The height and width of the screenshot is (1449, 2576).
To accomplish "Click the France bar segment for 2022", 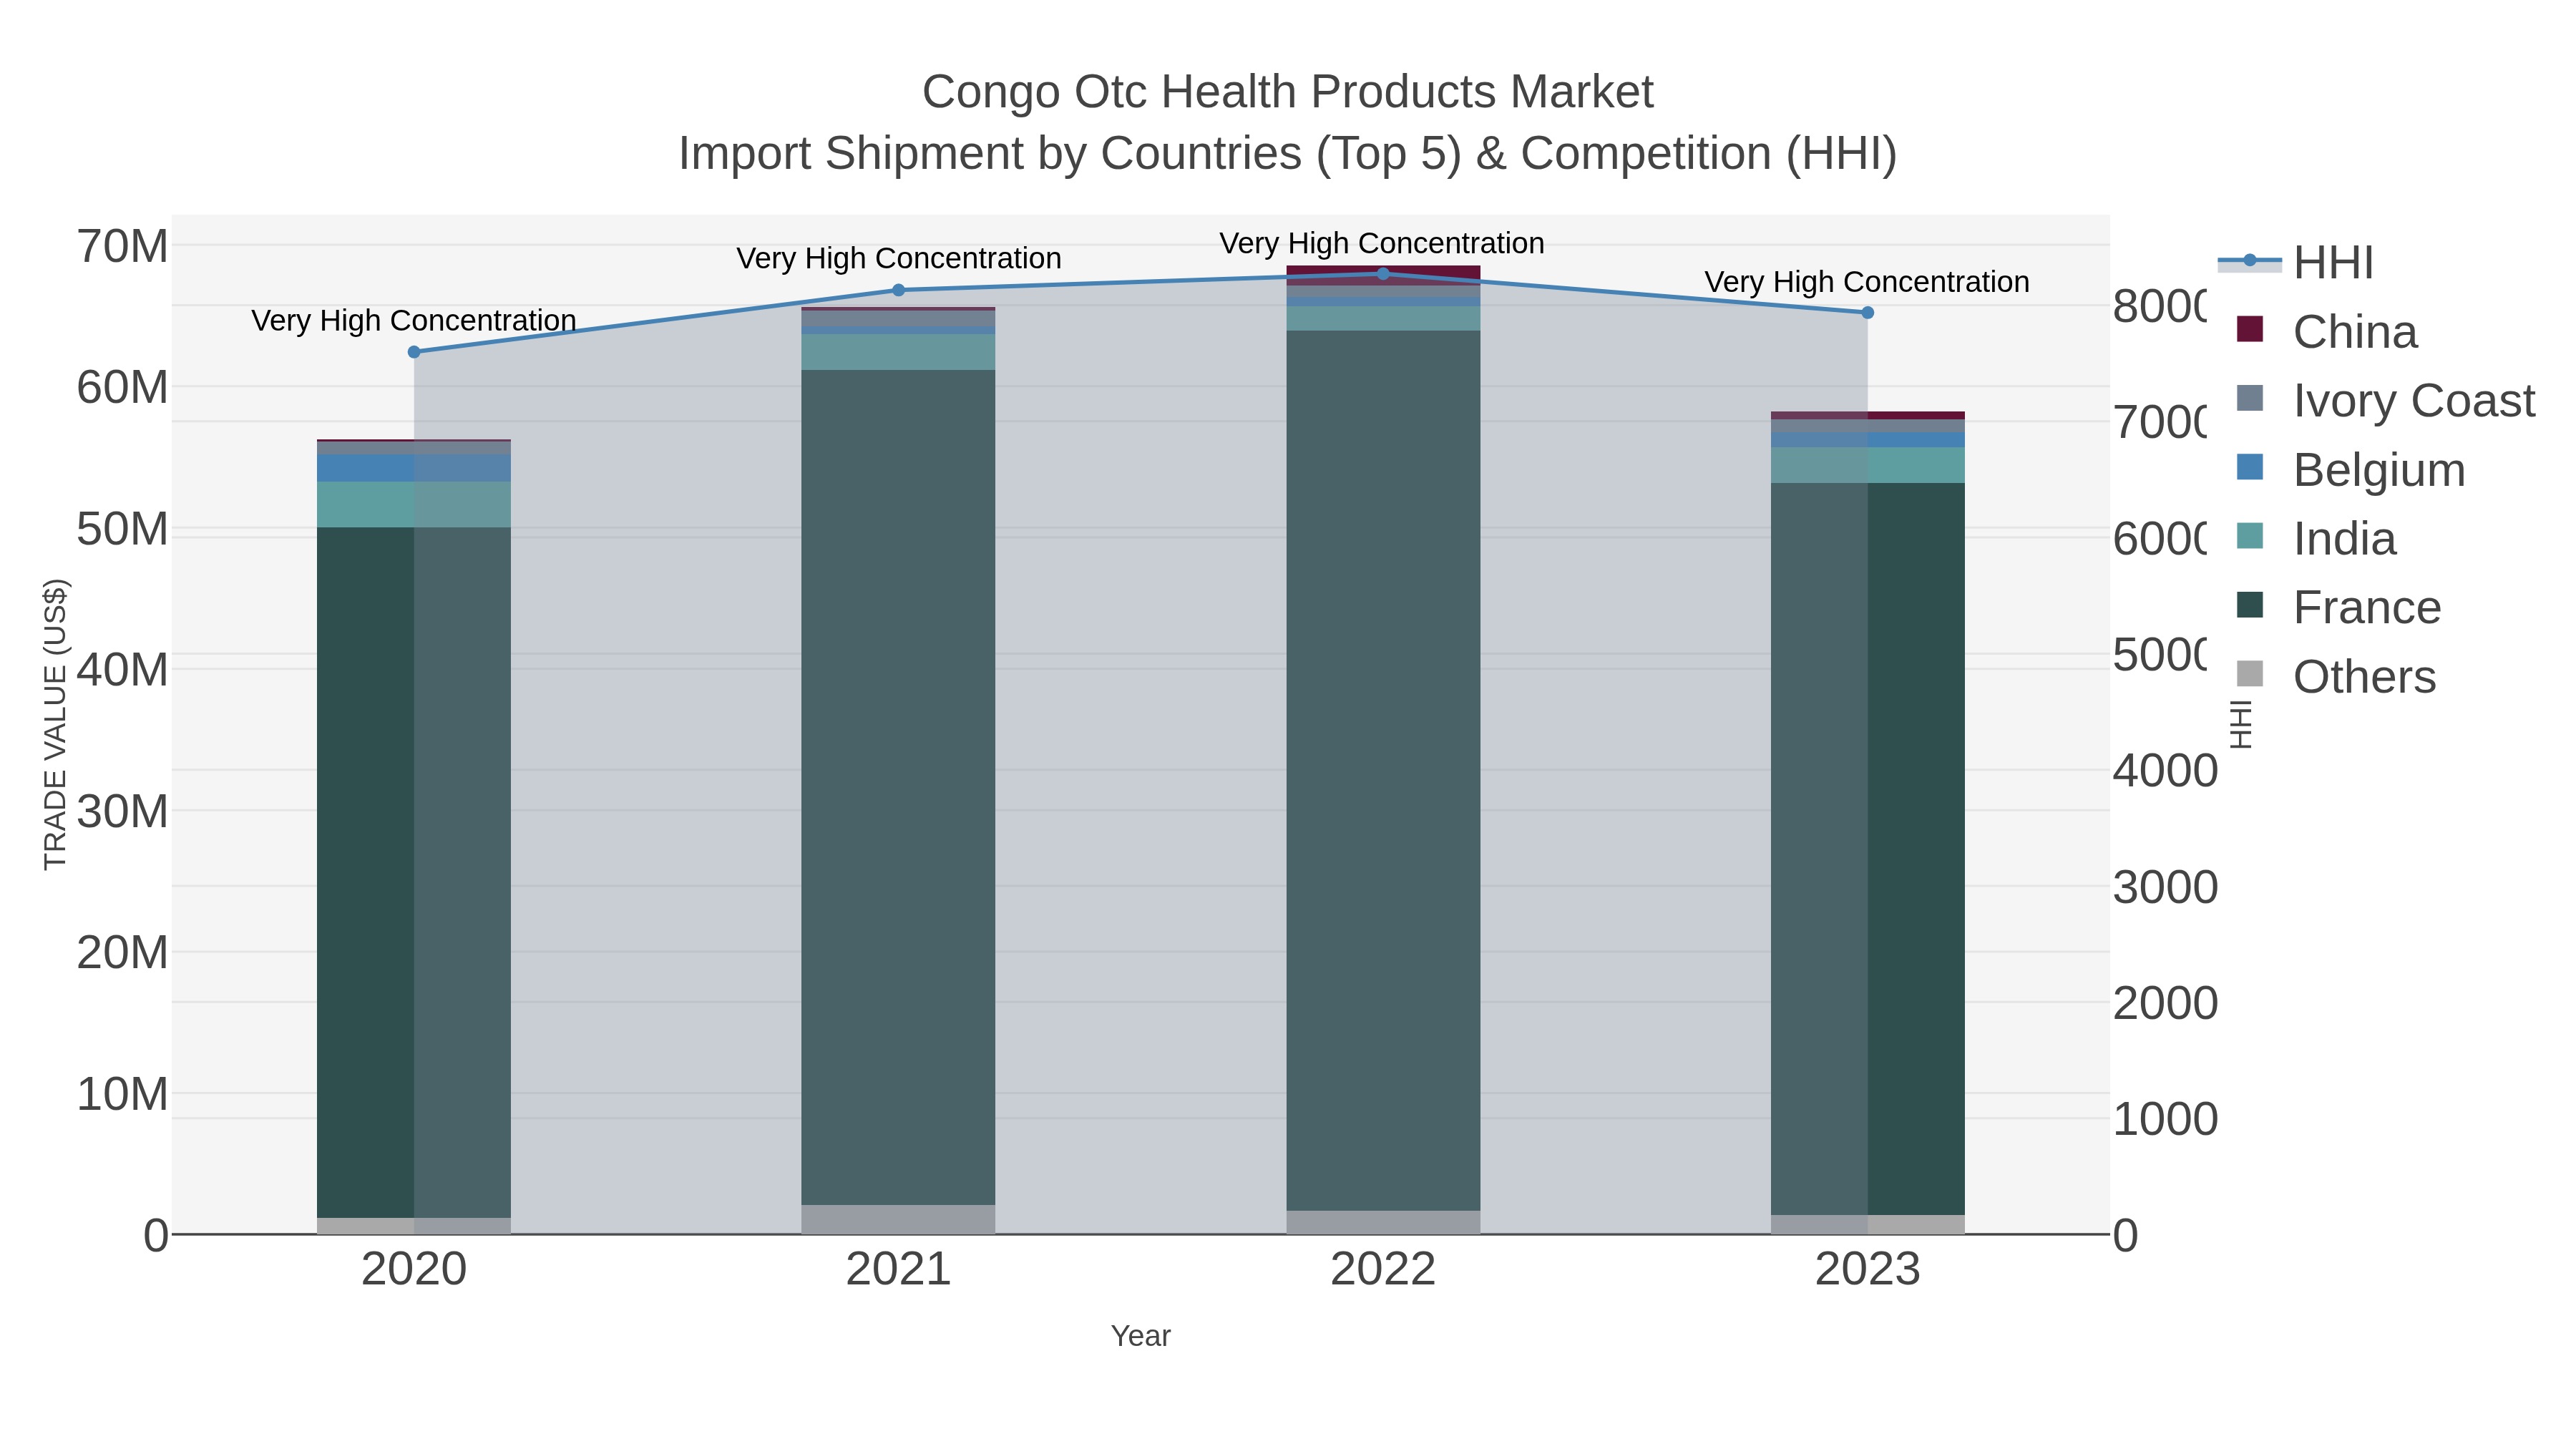I will (1383, 770).
